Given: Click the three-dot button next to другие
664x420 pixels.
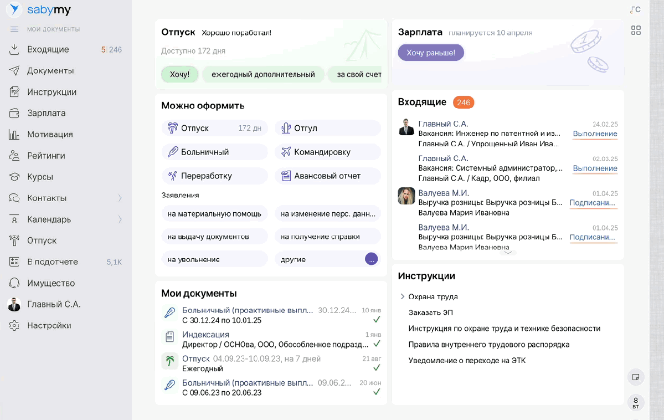Looking at the screenshot, I should pos(371,259).
